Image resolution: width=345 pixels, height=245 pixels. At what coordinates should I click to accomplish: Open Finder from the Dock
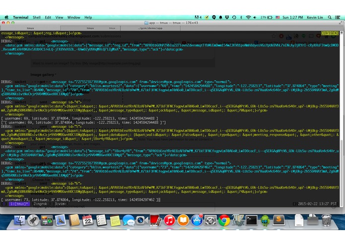19,220
